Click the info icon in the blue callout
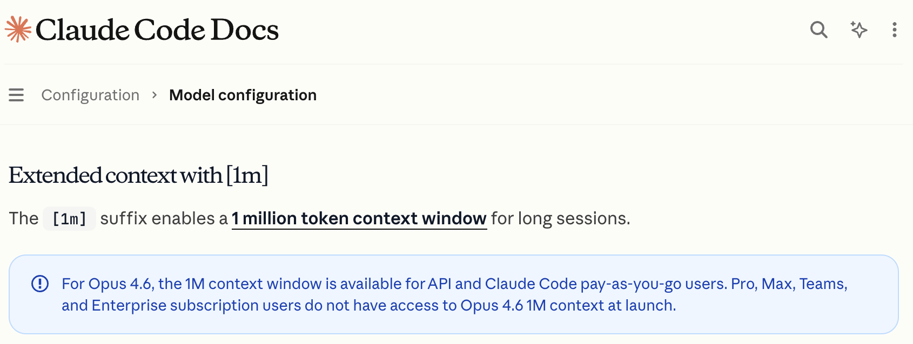 (x=40, y=284)
